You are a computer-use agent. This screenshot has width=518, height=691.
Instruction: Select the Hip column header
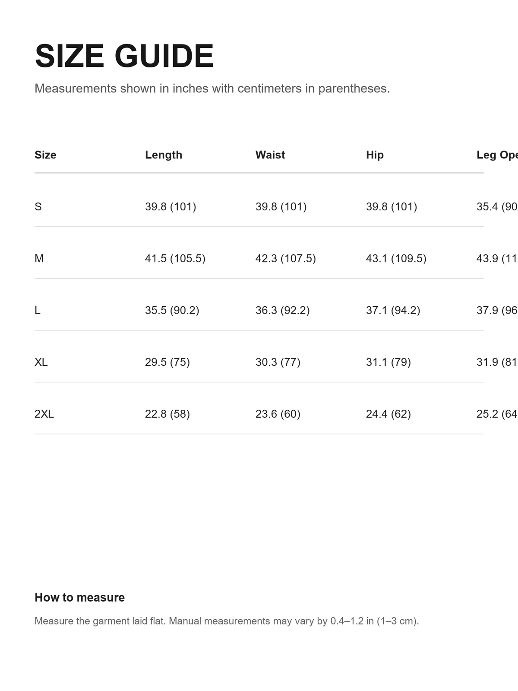(x=375, y=155)
